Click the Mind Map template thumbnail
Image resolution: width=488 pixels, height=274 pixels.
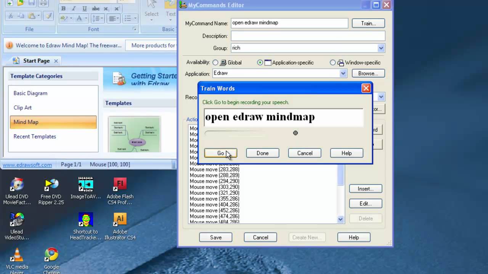pos(135,134)
